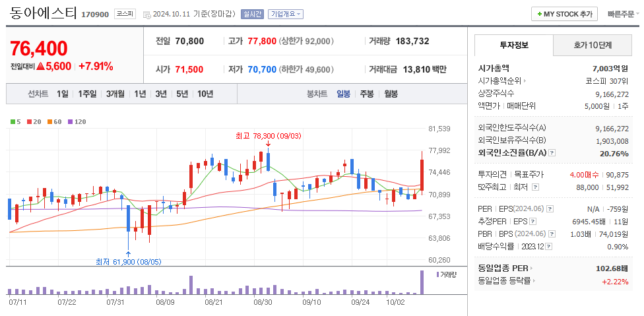Screen dimensions: 644x316
Task: Click the 저가 value 70,700
Action: (x=262, y=69)
